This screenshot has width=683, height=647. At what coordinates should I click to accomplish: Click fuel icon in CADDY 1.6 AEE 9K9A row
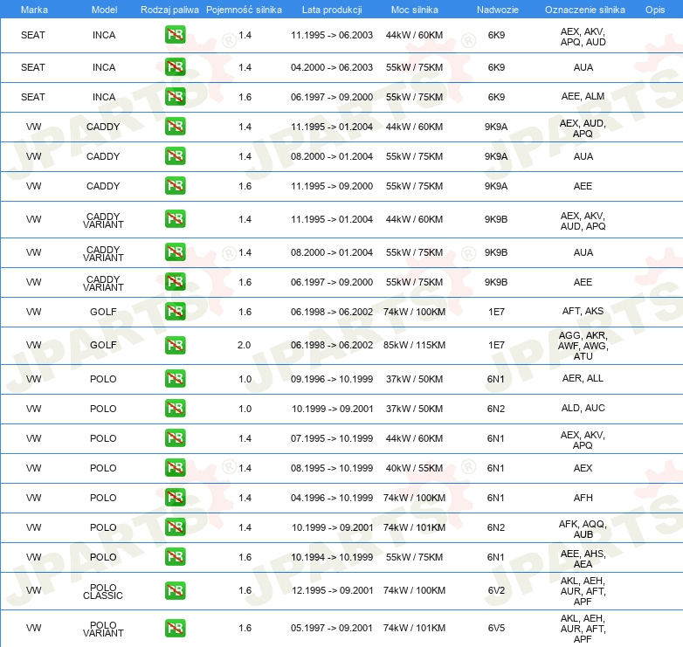click(x=175, y=185)
